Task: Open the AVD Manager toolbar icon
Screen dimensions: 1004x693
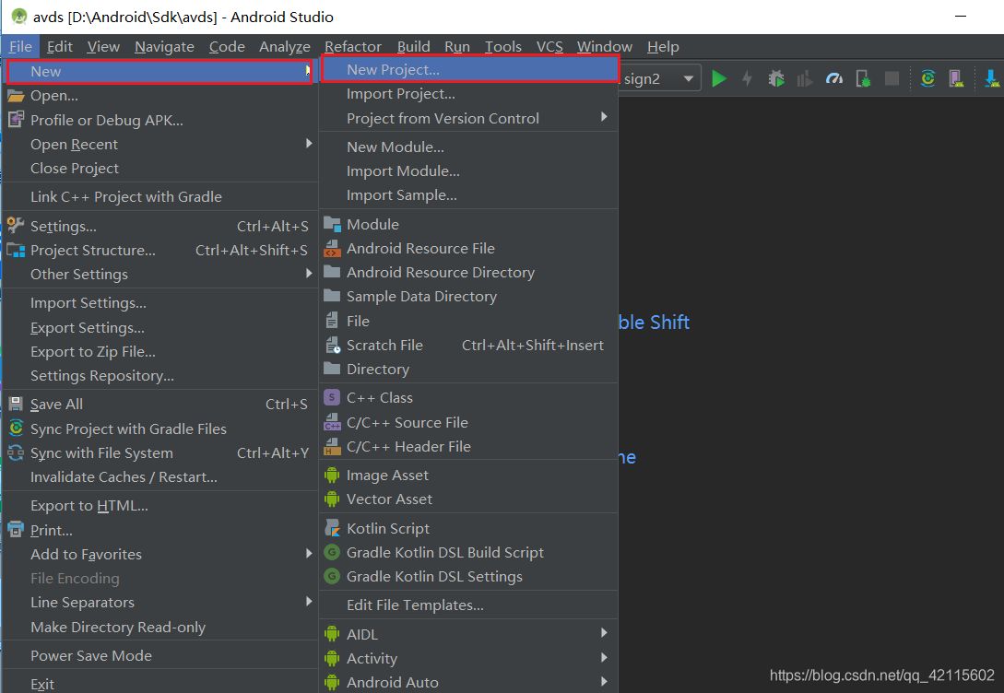Action: tap(957, 78)
